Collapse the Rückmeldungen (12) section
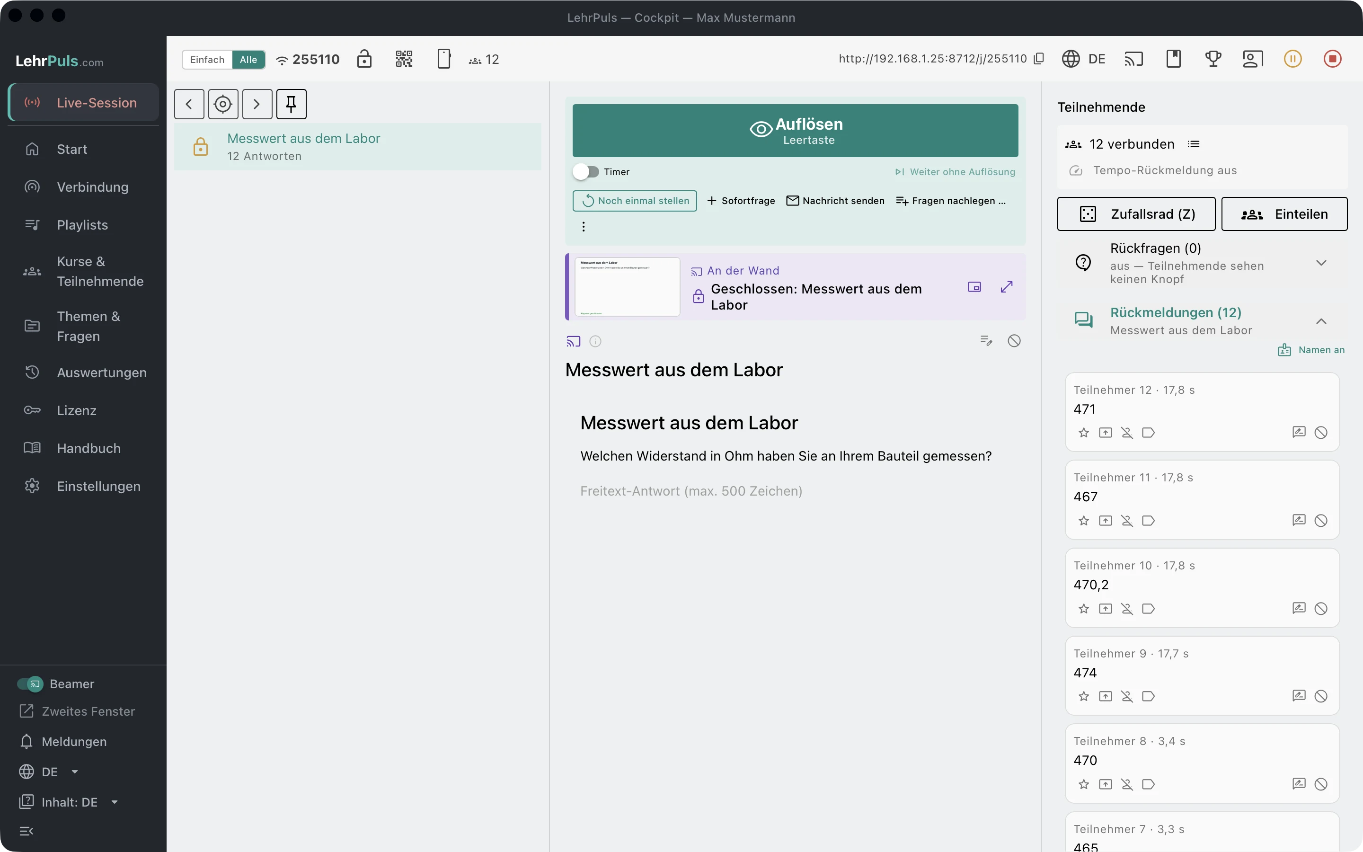This screenshot has width=1363, height=852. [1321, 321]
